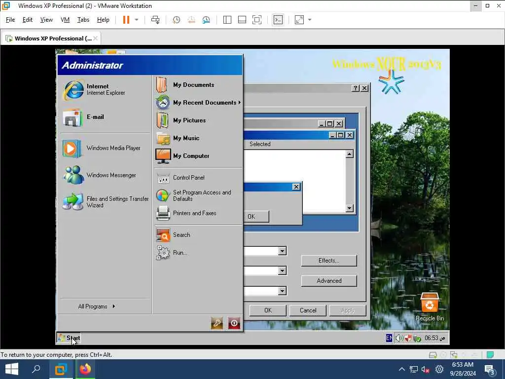
Task: Expand the All Programs menu
Action: (96, 306)
